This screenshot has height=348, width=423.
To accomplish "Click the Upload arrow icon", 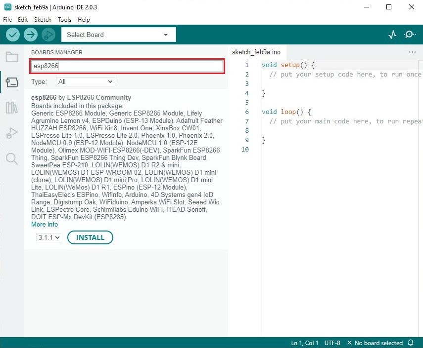I will [x=31, y=35].
